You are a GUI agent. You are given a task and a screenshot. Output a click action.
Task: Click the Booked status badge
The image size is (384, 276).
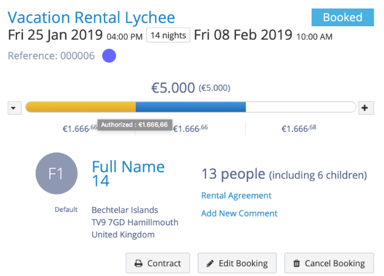coord(342,17)
